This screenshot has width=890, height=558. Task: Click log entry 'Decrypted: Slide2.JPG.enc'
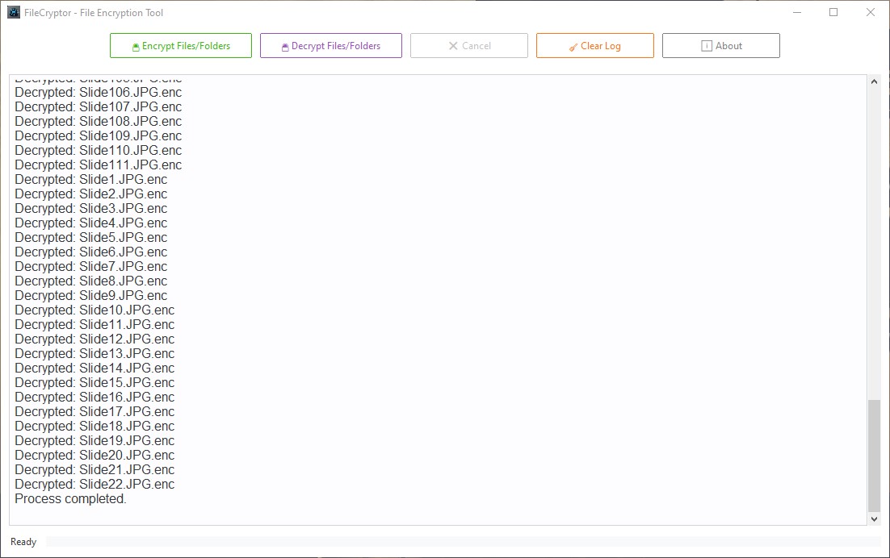point(90,194)
